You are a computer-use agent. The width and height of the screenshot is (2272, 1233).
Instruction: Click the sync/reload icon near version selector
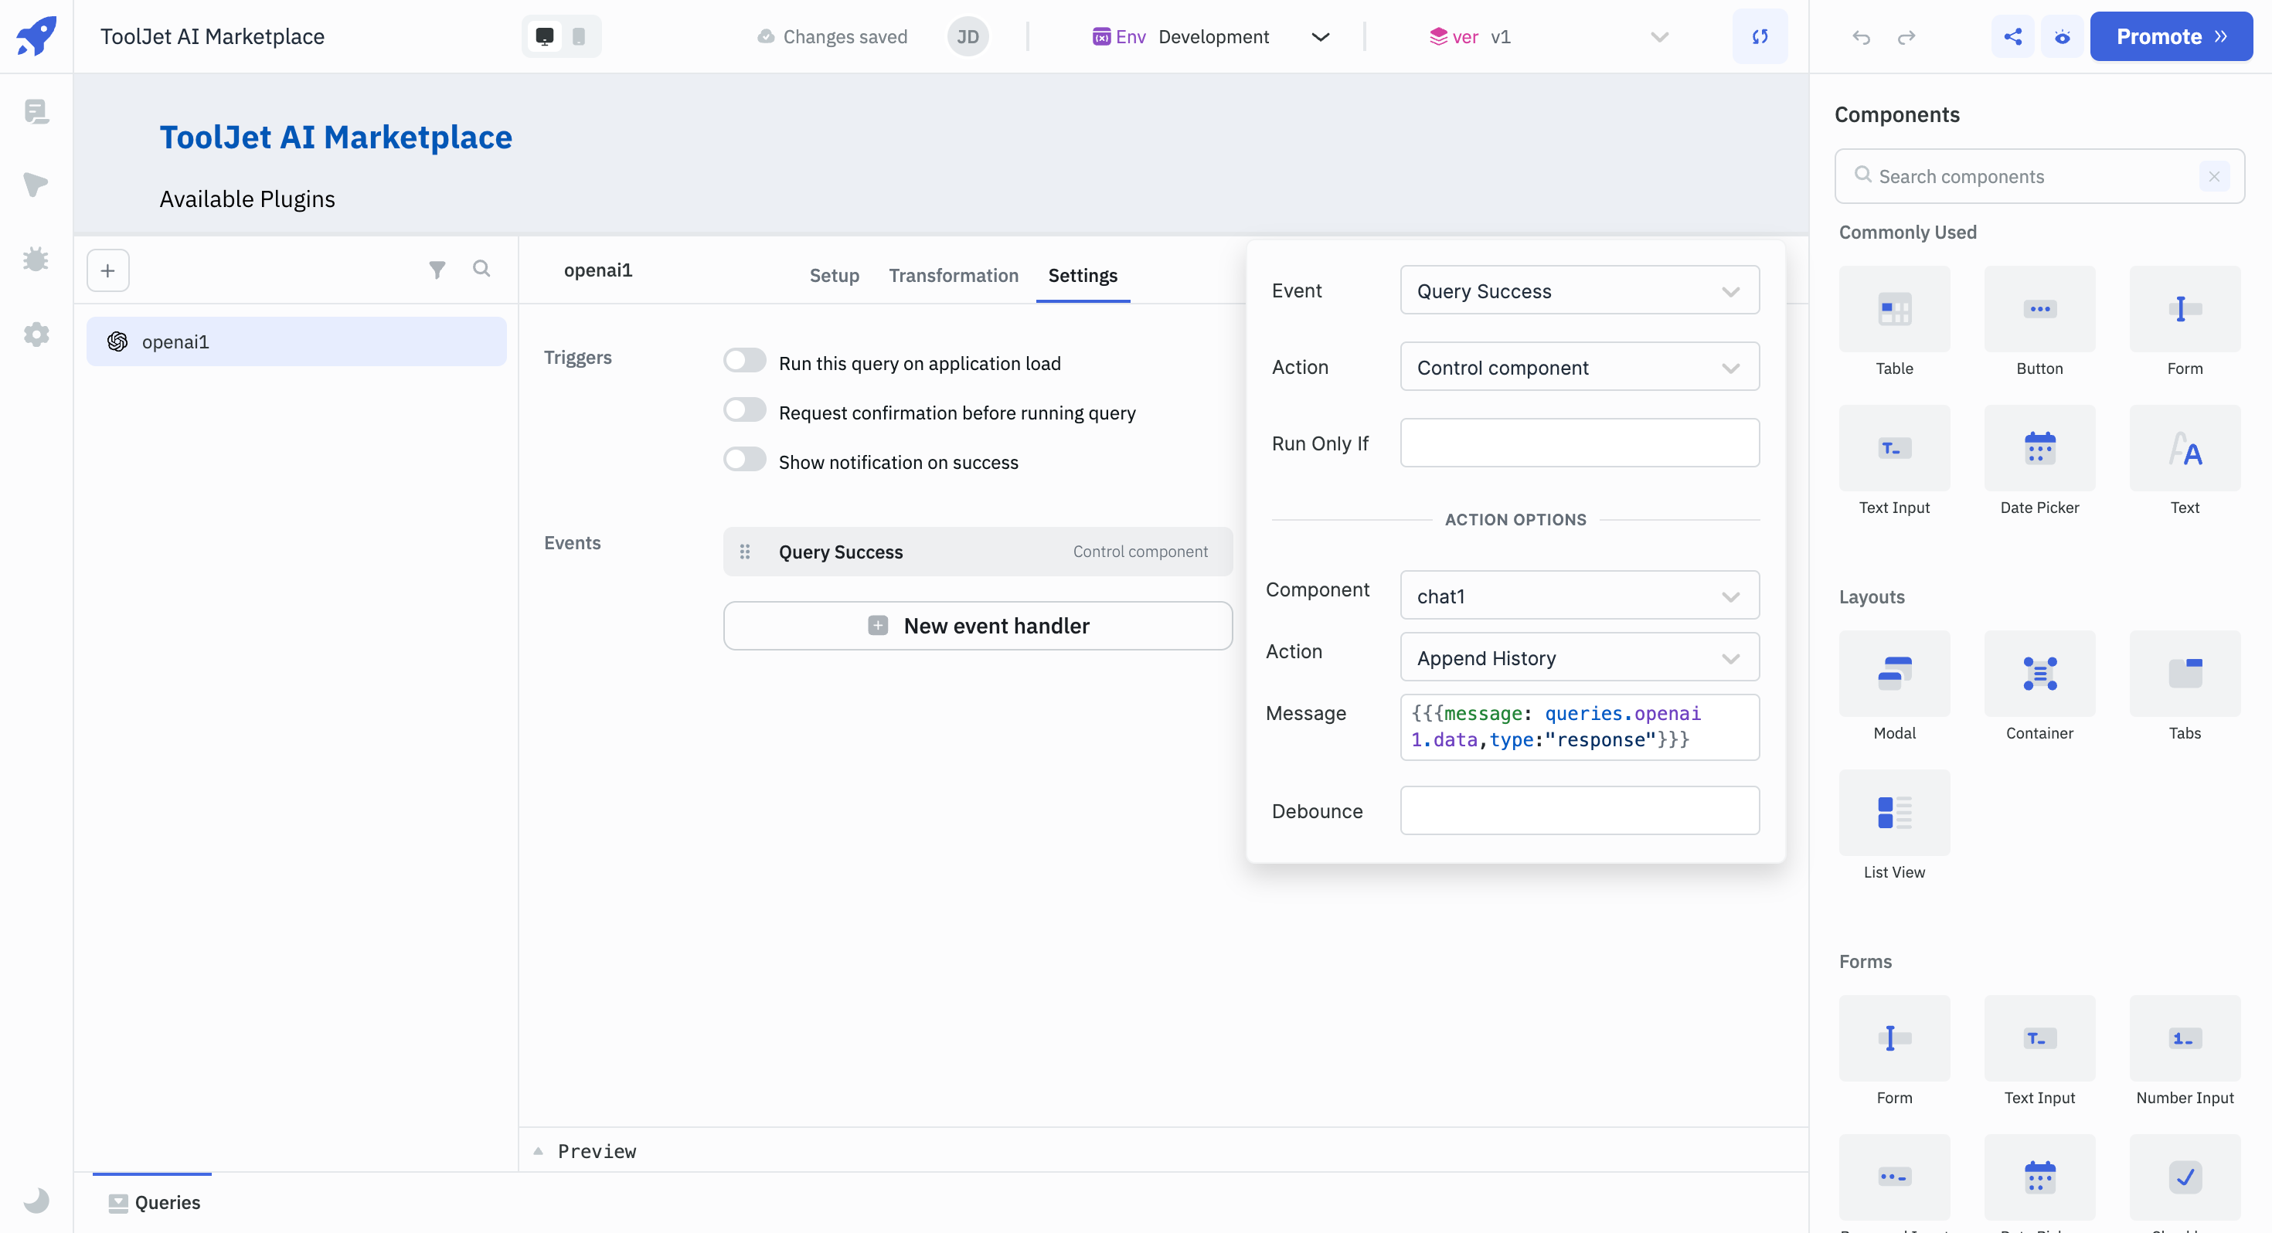click(x=1760, y=36)
